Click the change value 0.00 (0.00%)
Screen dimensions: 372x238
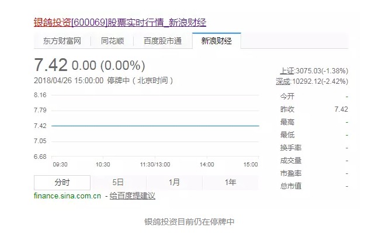(x=109, y=66)
